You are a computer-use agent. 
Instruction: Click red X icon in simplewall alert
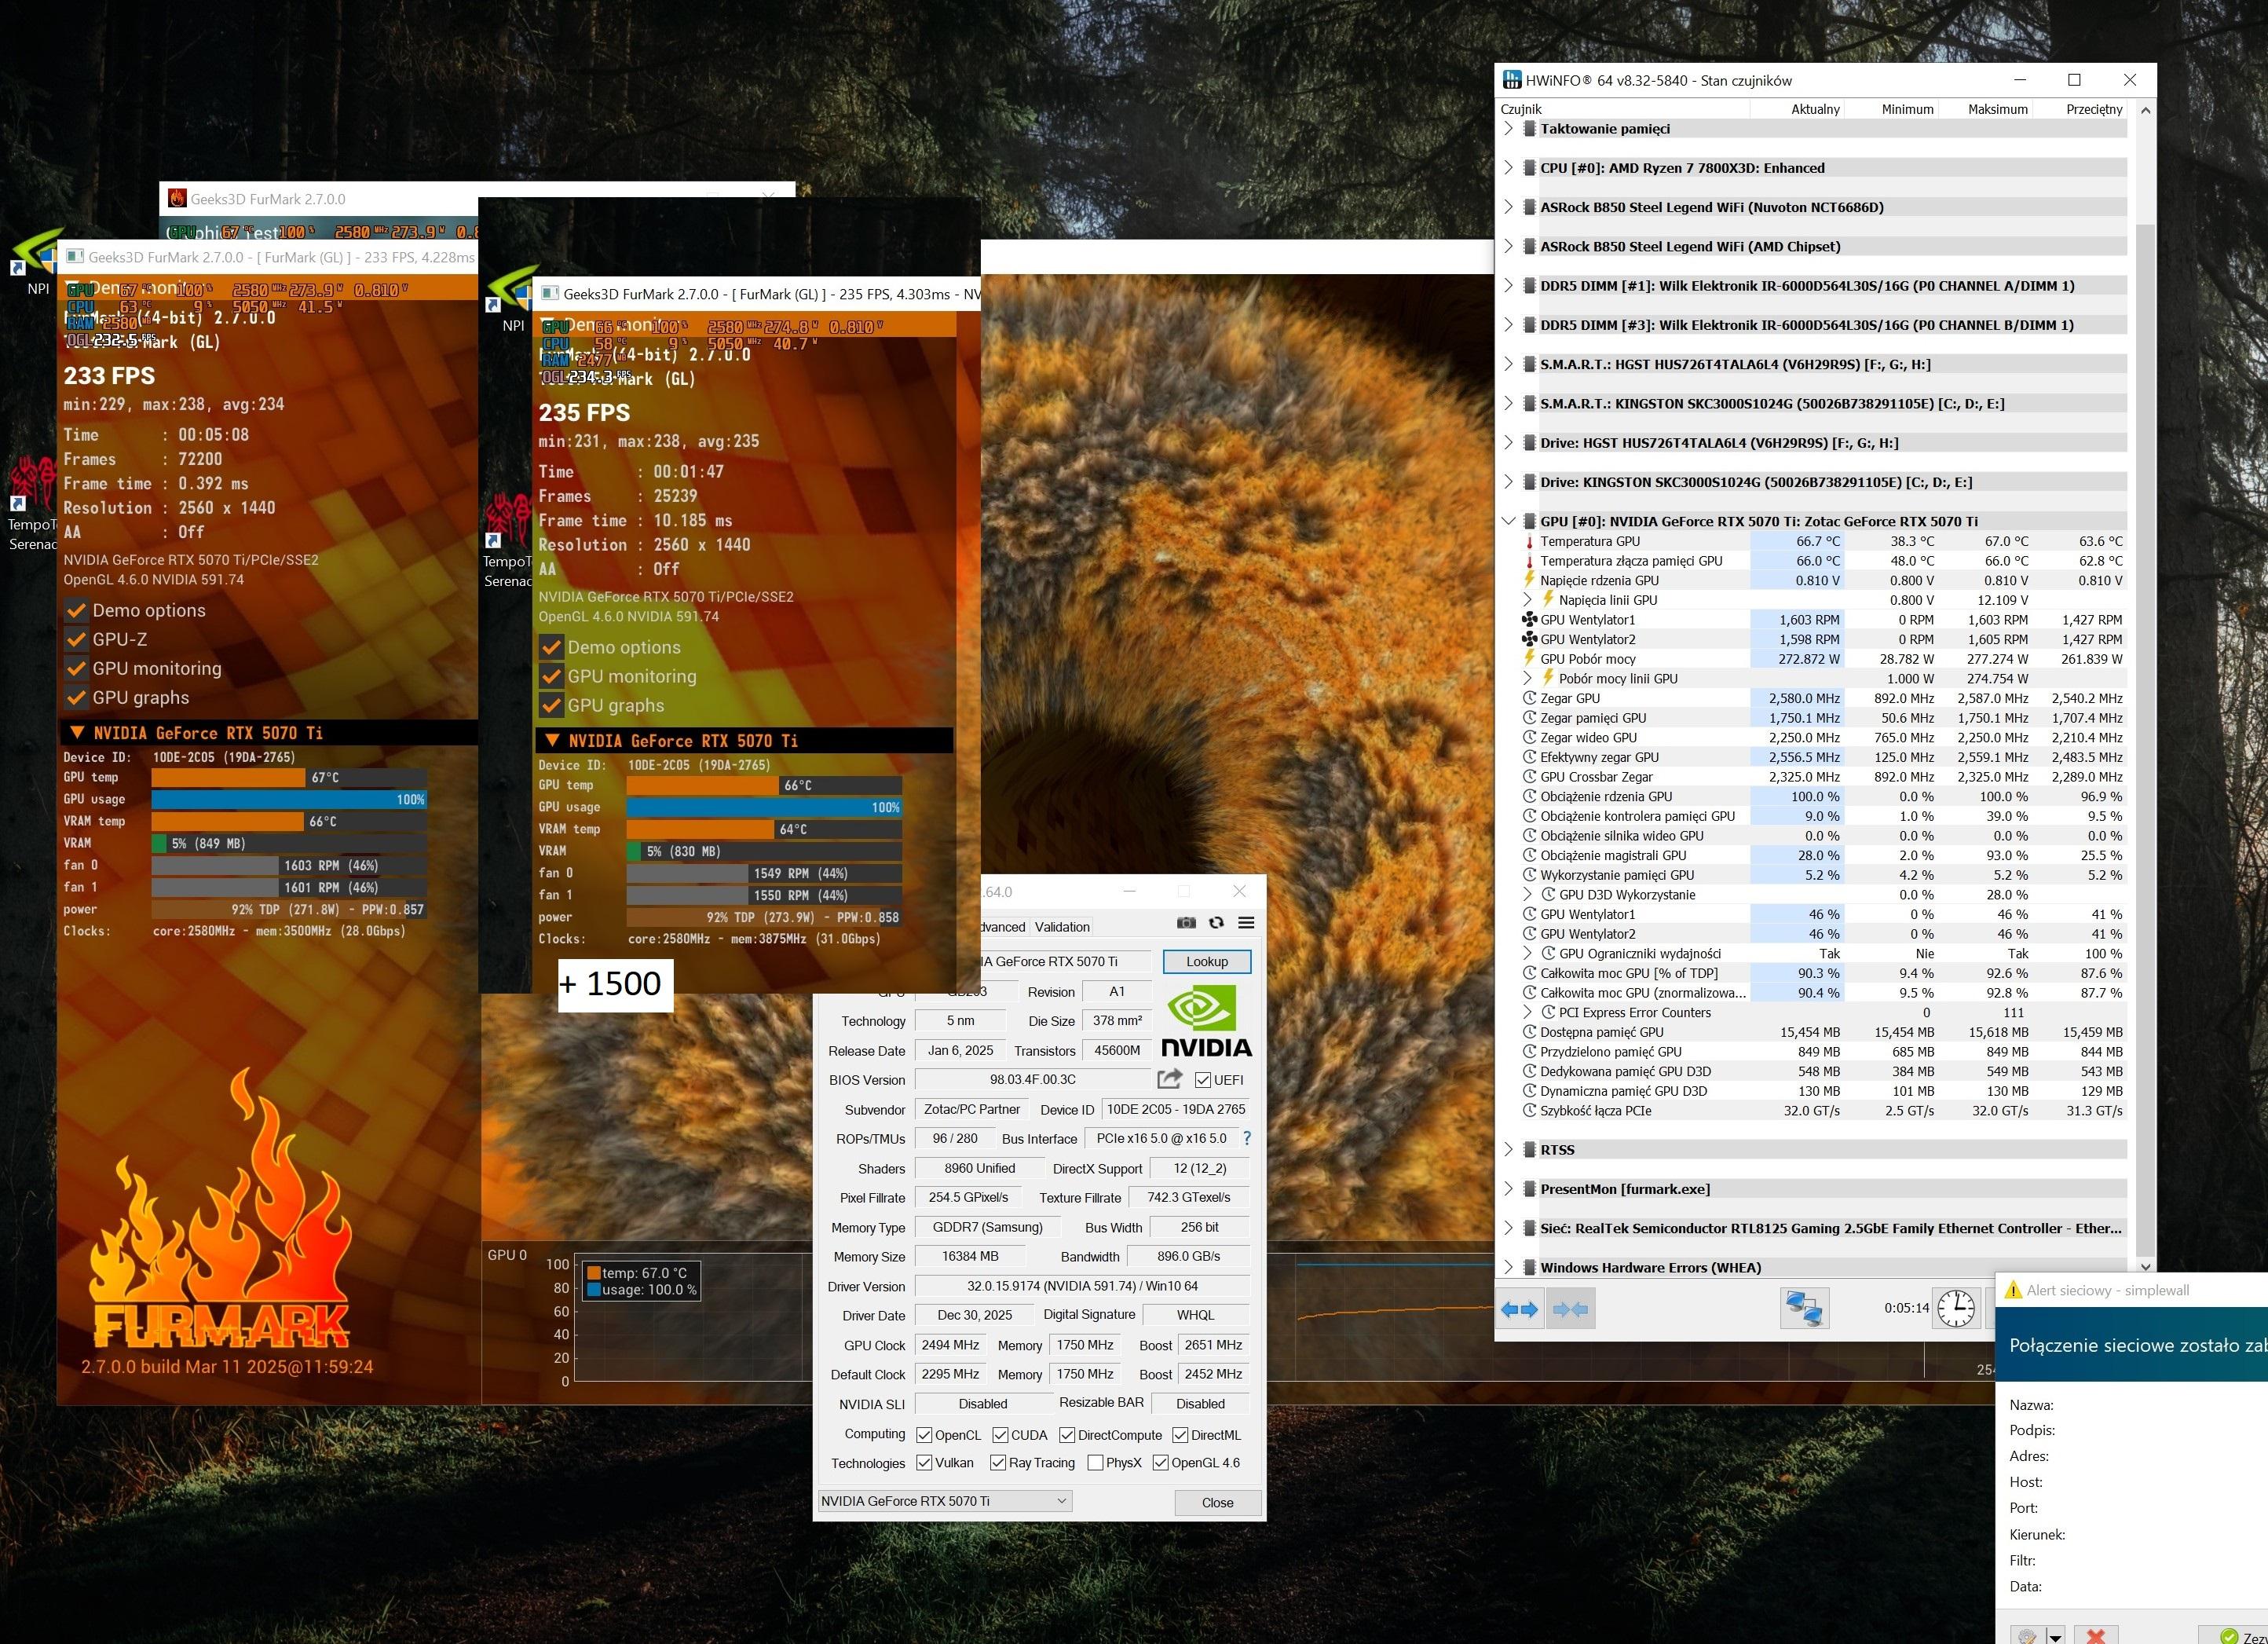pyautogui.click(x=2096, y=1636)
